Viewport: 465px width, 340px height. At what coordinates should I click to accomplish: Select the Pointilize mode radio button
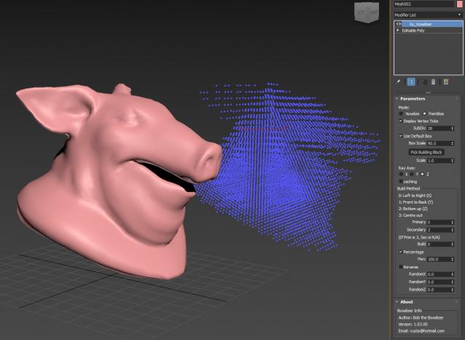tap(424, 114)
